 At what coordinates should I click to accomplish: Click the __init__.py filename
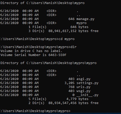pyautogui.click(x=87, y=95)
